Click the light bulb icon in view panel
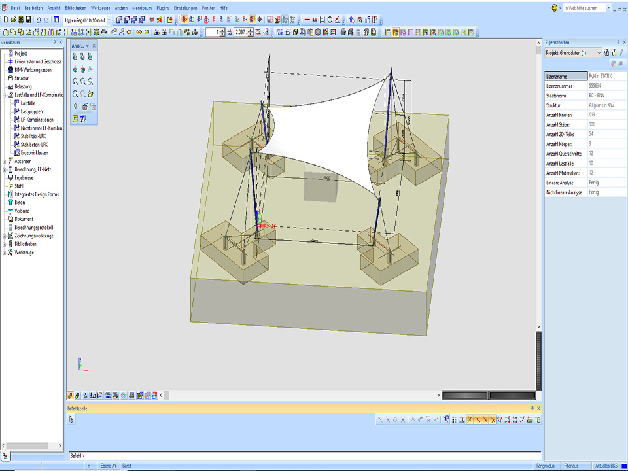Image resolution: width=628 pixels, height=471 pixels. click(x=76, y=106)
